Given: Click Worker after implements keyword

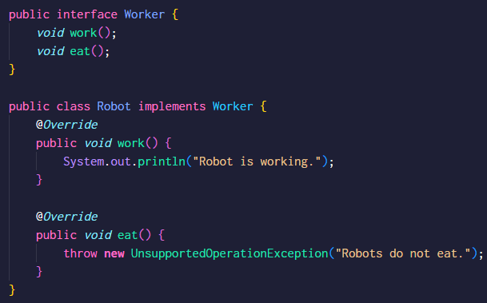Looking at the screenshot, I should coord(233,106).
